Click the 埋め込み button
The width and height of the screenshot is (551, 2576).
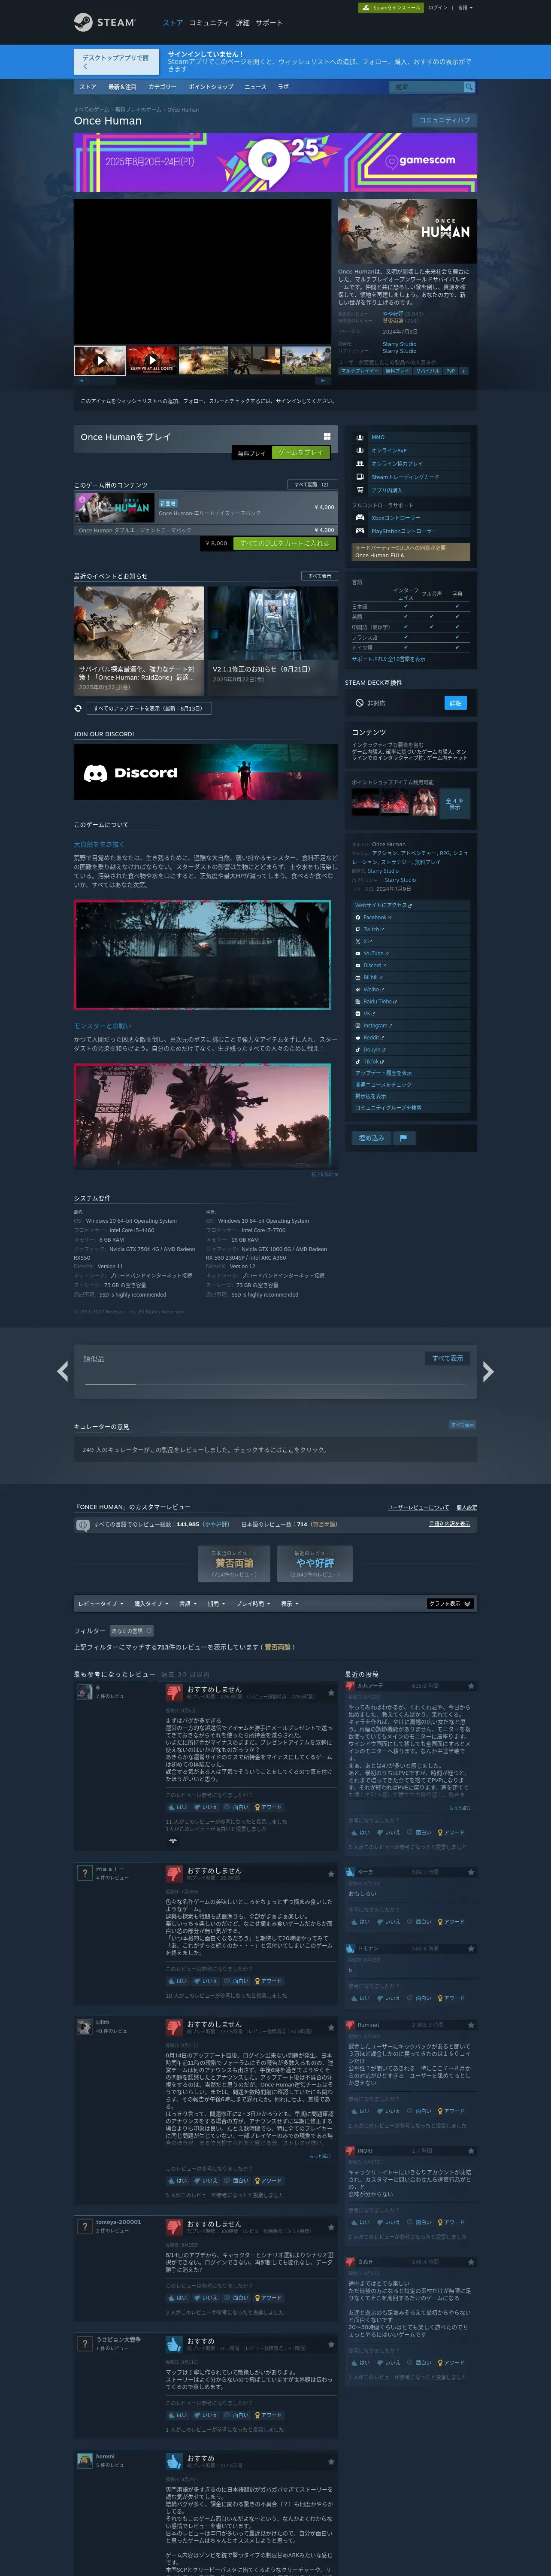[x=372, y=1138]
